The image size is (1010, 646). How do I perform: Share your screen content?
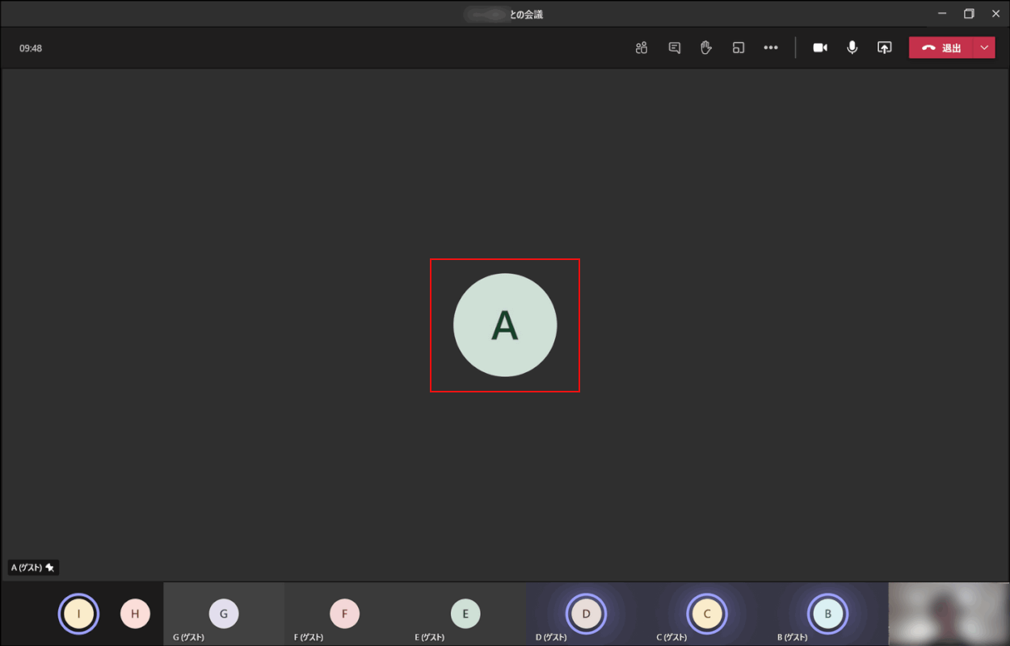pyautogui.click(x=884, y=48)
